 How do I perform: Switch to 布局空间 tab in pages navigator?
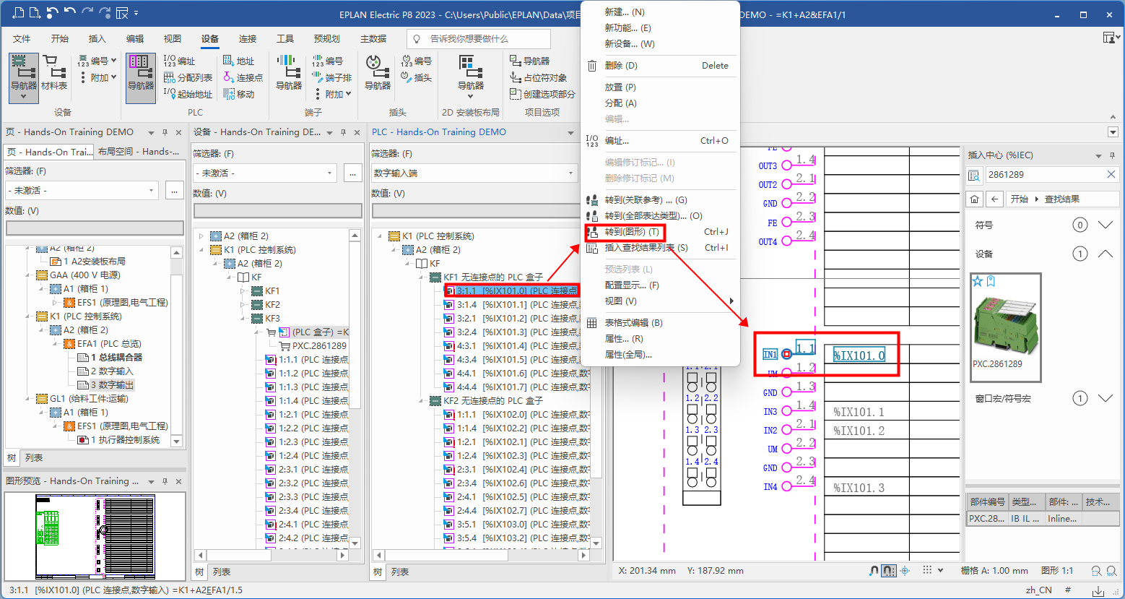pyautogui.click(x=138, y=152)
